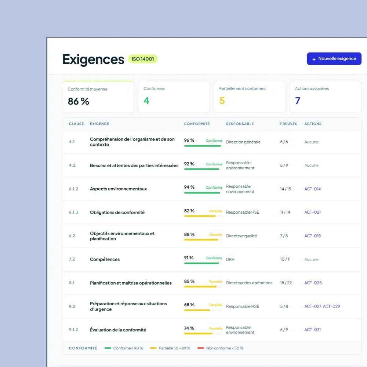The width and height of the screenshot is (367, 367).
Task: Sort by the CLAUSE column header
Action: coord(76,124)
